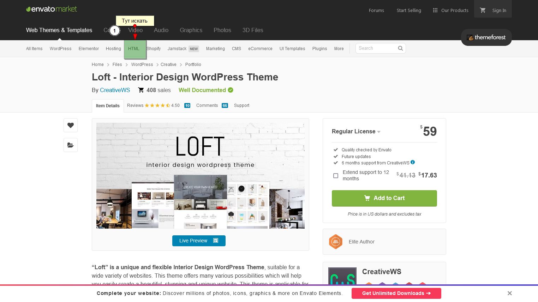538x302 pixels.
Task: Open the WordPress category in subnav
Action: coord(60,49)
